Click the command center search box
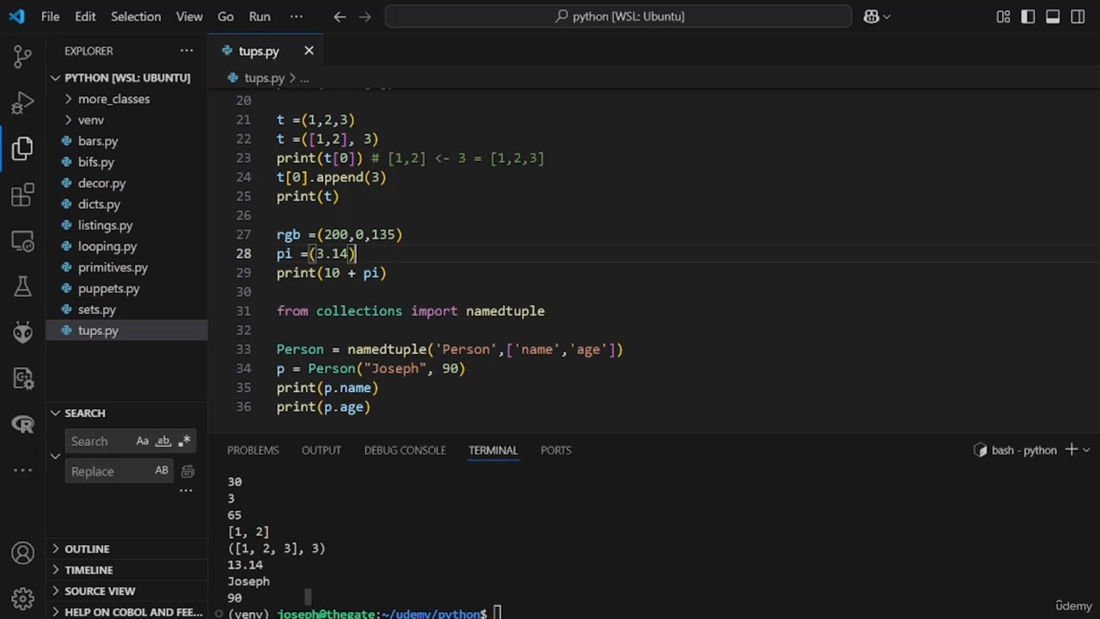Screen dimensions: 1100x619 [x=619, y=16]
